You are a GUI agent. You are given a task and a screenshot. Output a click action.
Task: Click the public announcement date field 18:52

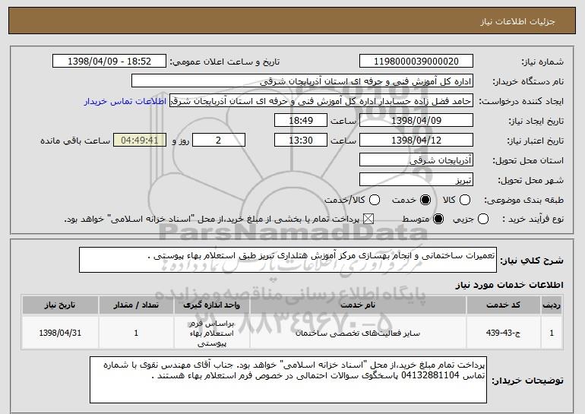point(109,62)
